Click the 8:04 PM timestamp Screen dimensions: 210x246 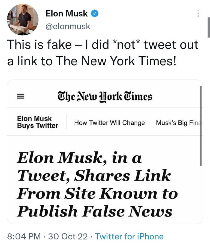pos(24,236)
